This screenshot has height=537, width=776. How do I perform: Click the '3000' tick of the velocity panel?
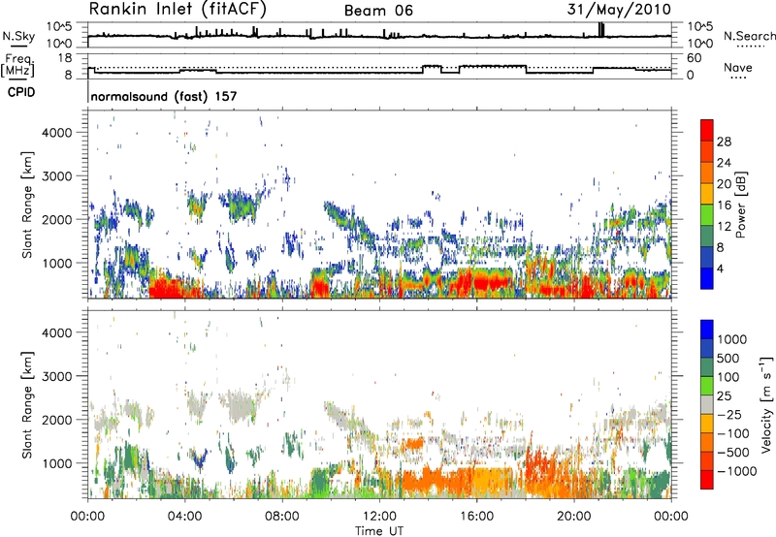point(56,376)
